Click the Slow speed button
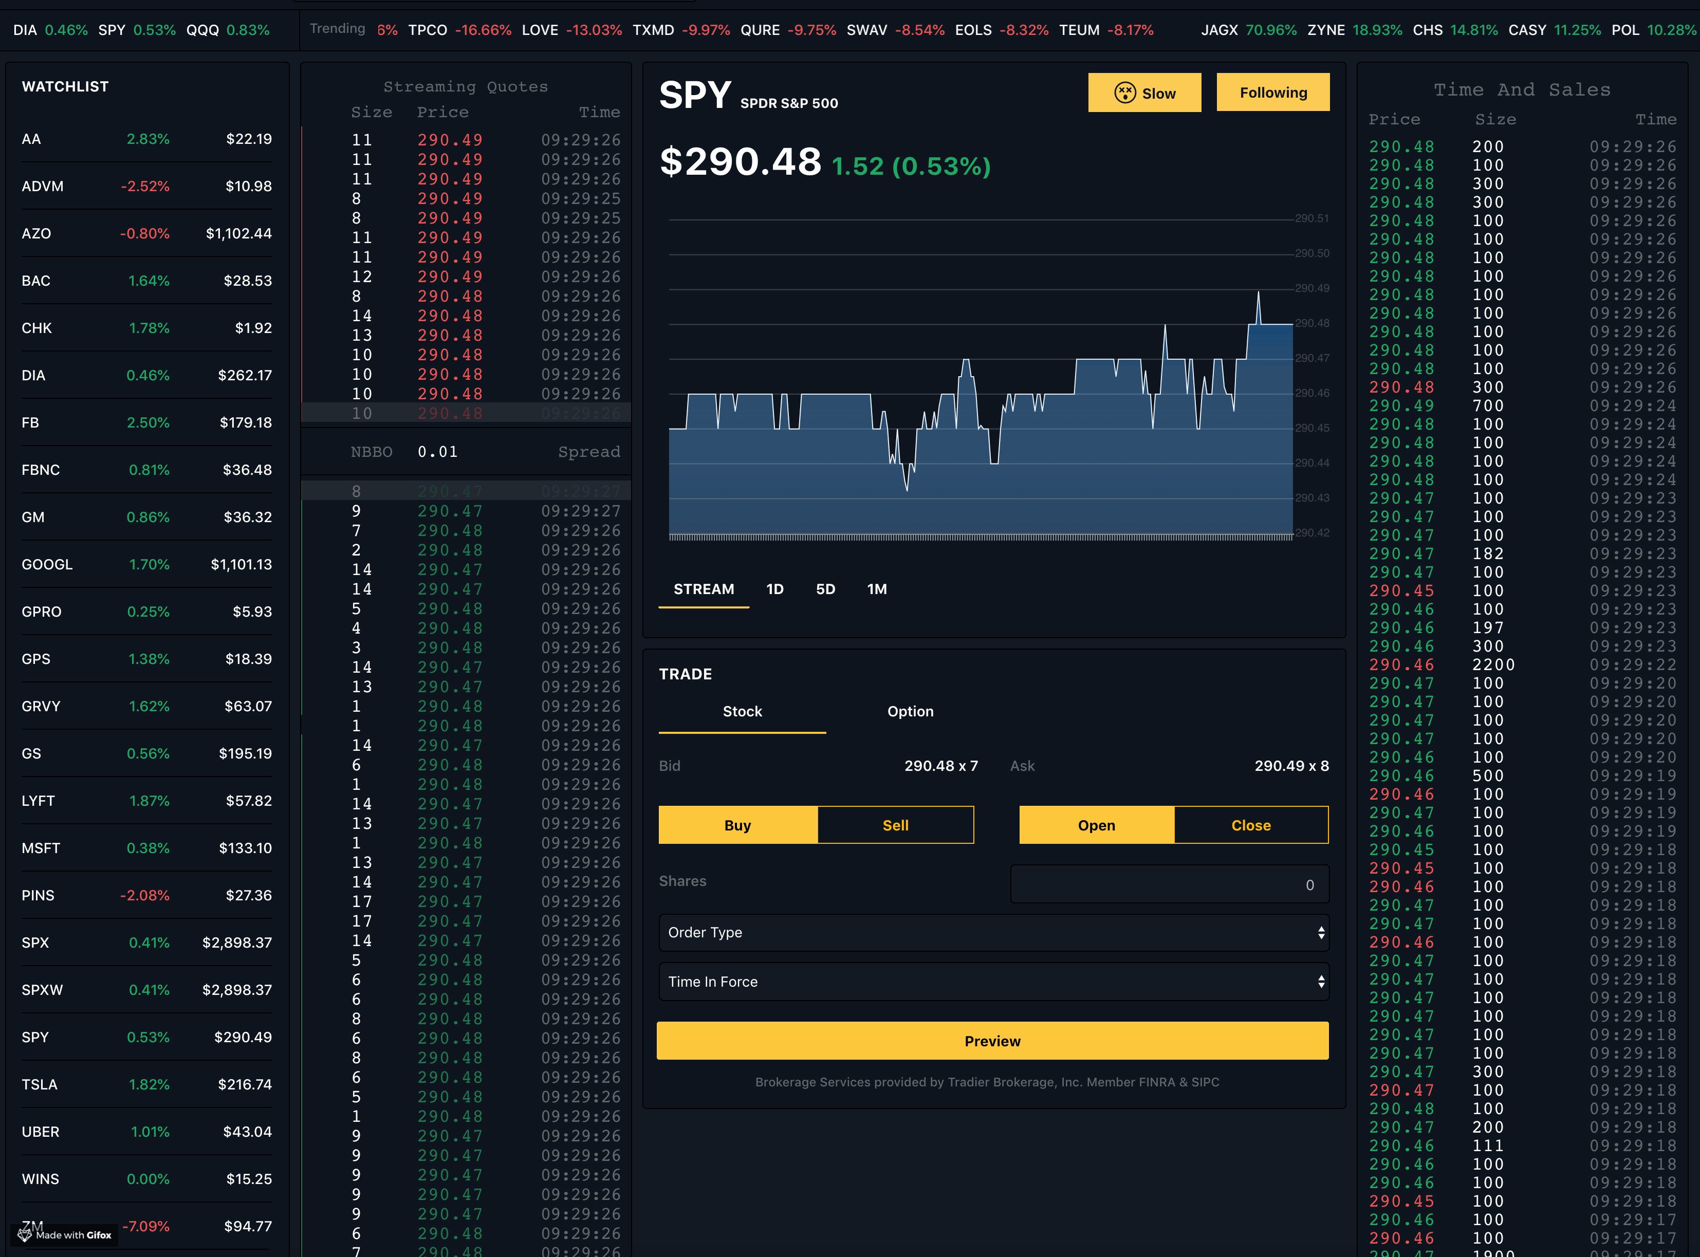The image size is (1700, 1257). click(1144, 93)
